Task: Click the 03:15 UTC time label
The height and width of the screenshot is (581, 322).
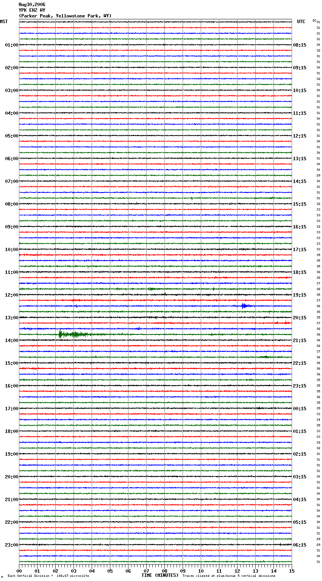Action: 300,477
